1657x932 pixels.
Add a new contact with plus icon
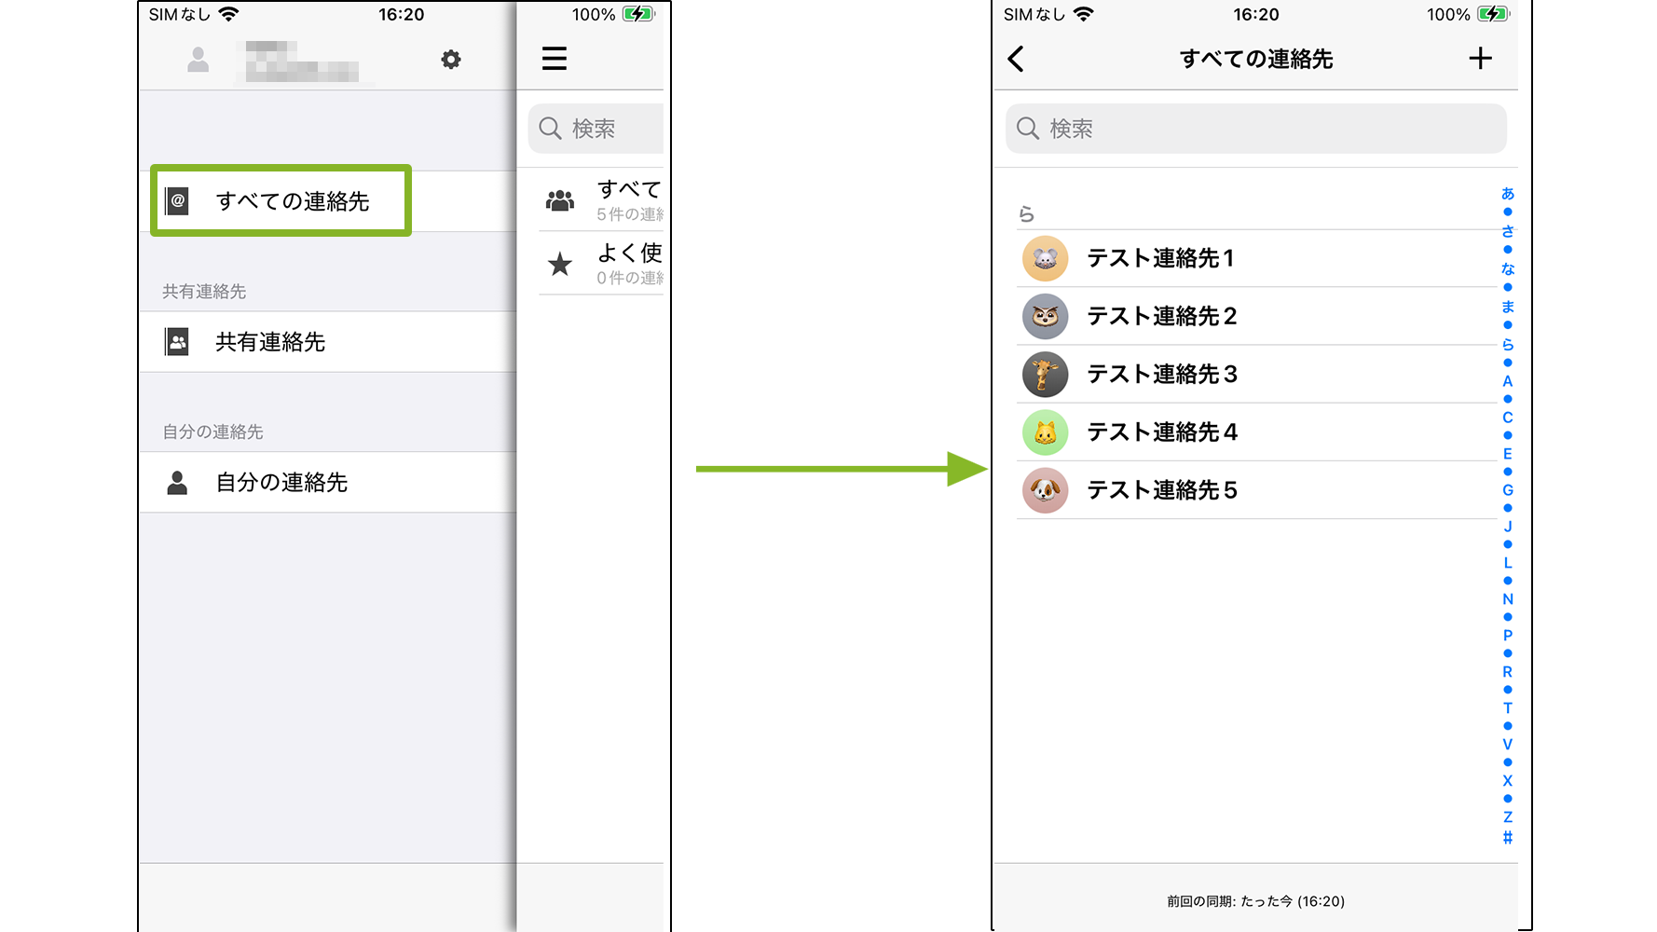tap(1480, 59)
